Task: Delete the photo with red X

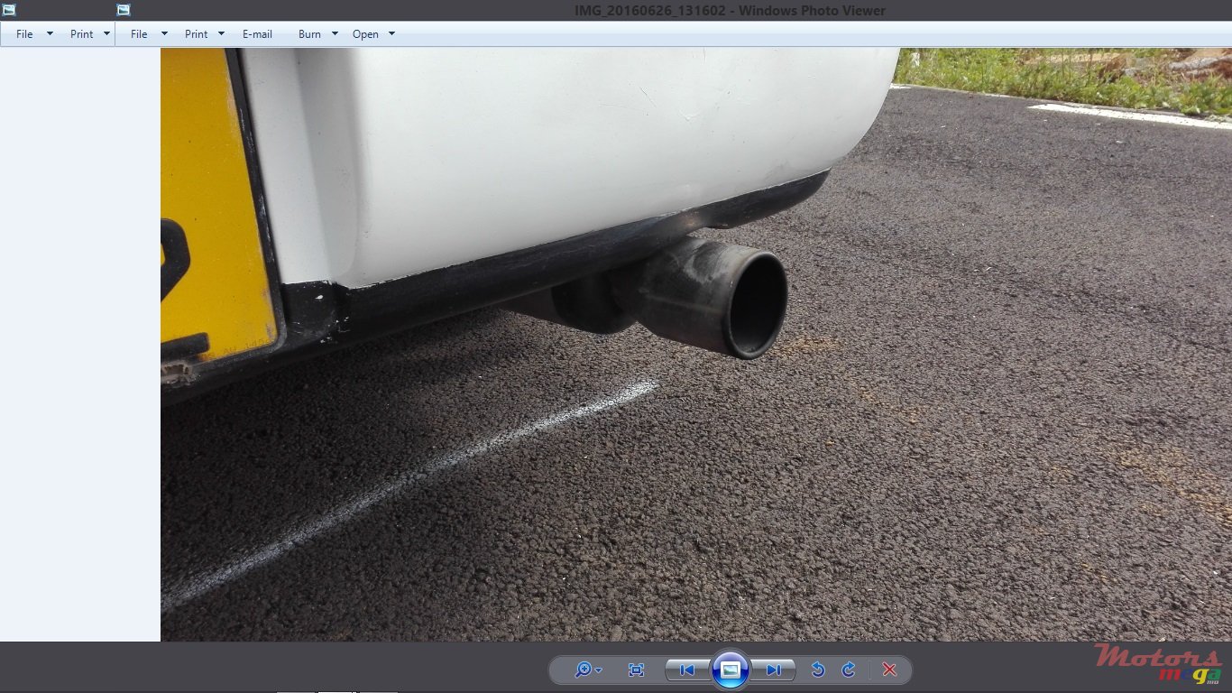Action: tap(889, 670)
